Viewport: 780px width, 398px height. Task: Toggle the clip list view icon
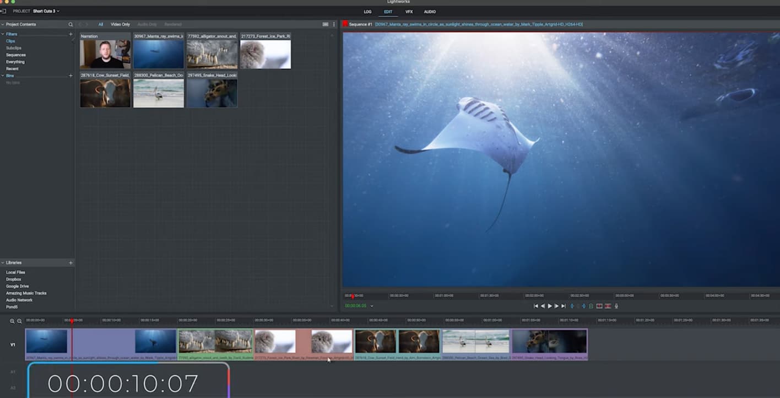(326, 24)
